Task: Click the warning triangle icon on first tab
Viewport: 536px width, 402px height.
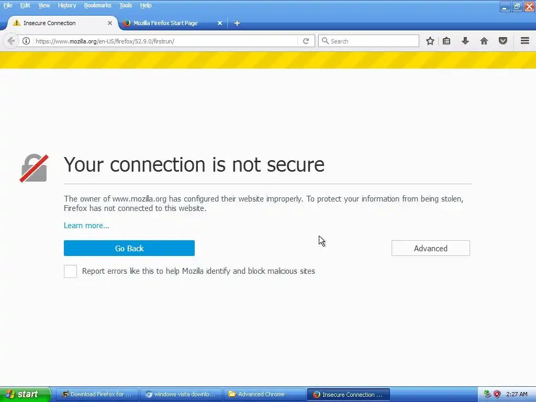Action: [x=16, y=23]
